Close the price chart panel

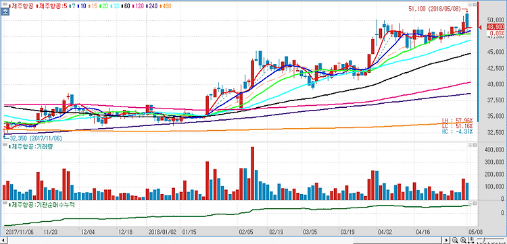[475, 5]
